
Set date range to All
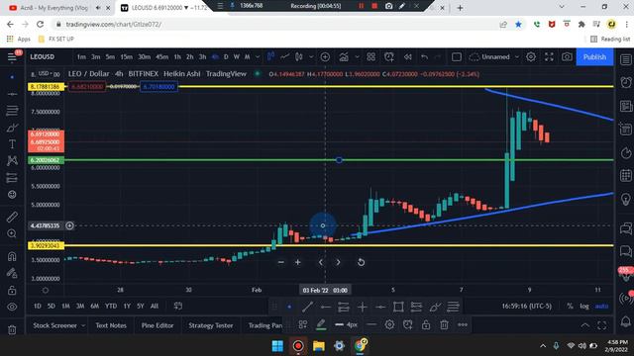click(x=155, y=306)
